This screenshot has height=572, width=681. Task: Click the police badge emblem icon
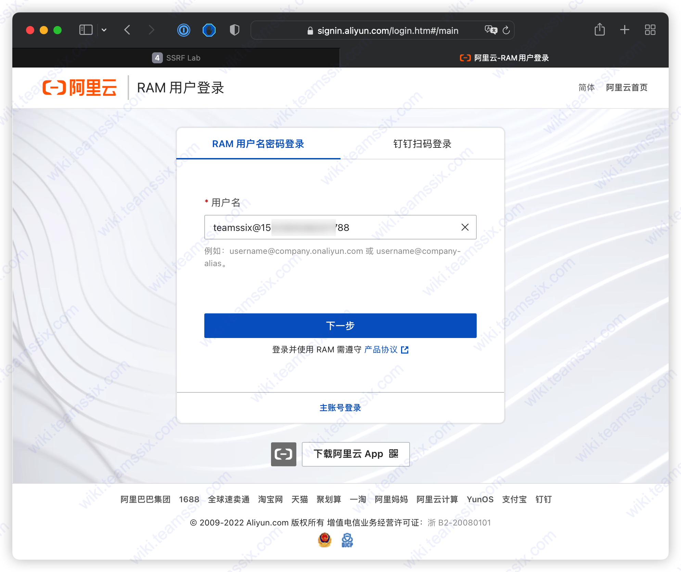click(x=325, y=540)
